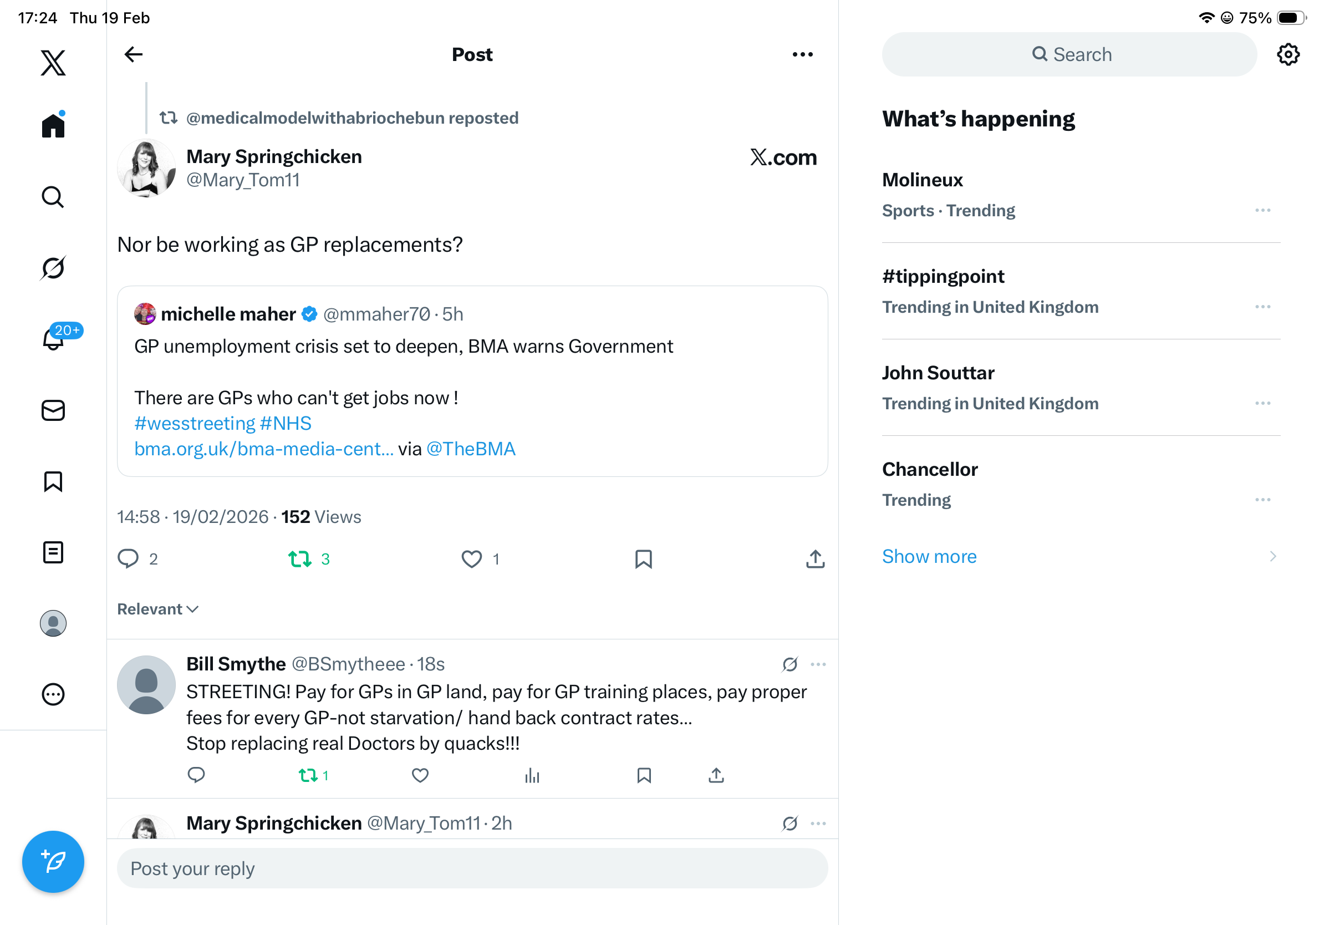Open the settings gear next to Search

(1287, 54)
